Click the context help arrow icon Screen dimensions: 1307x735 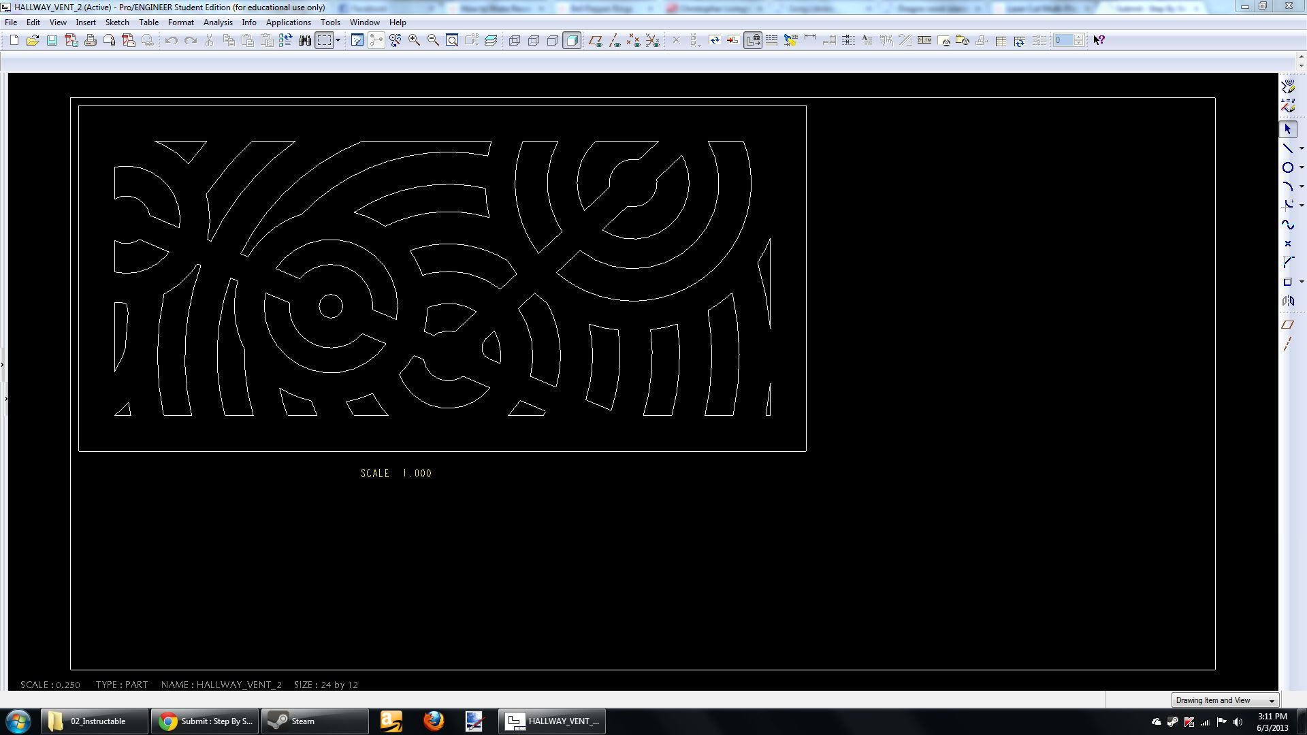[x=1099, y=40]
